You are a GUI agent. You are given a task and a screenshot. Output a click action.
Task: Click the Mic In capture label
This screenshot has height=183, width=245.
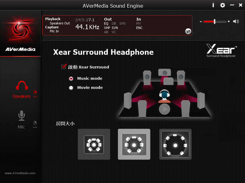click(54, 31)
